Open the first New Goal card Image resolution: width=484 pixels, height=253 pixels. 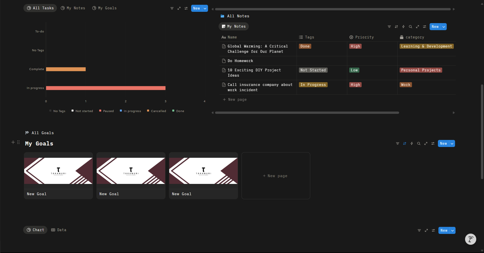[58, 176]
